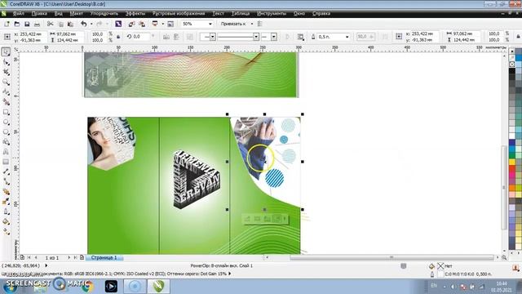The height and width of the screenshot is (294, 522).
Task: Open the Макет menu
Action: (76, 13)
